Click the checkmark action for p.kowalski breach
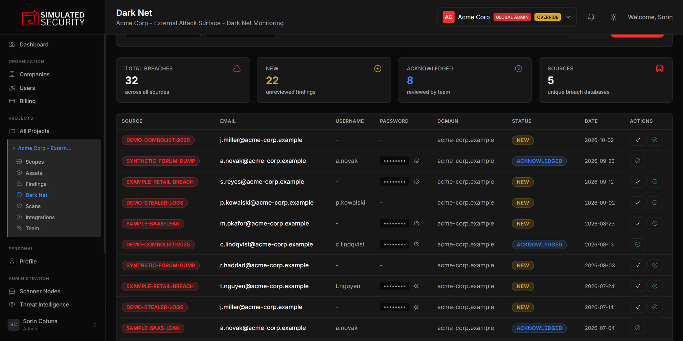 click(x=638, y=203)
